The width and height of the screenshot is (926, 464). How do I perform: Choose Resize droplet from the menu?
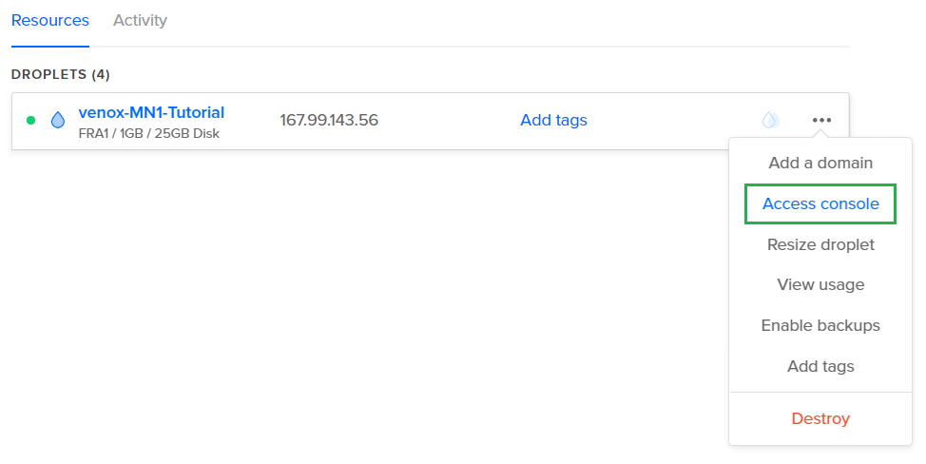[x=820, y=244]
